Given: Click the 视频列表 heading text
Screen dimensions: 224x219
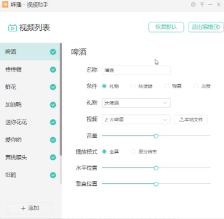Looking at the screenshot, I should pos(34,28).
